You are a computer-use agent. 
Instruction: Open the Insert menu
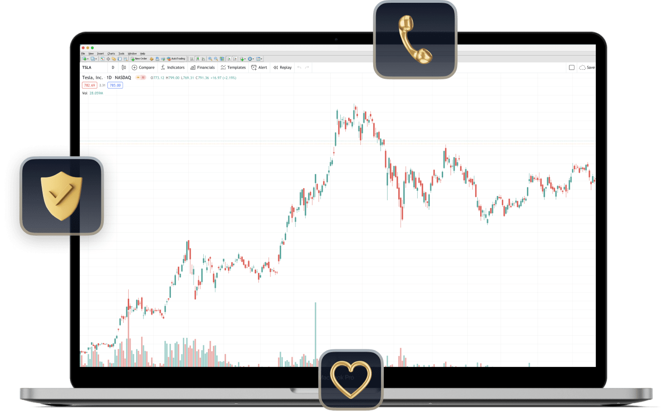[100, 54]
